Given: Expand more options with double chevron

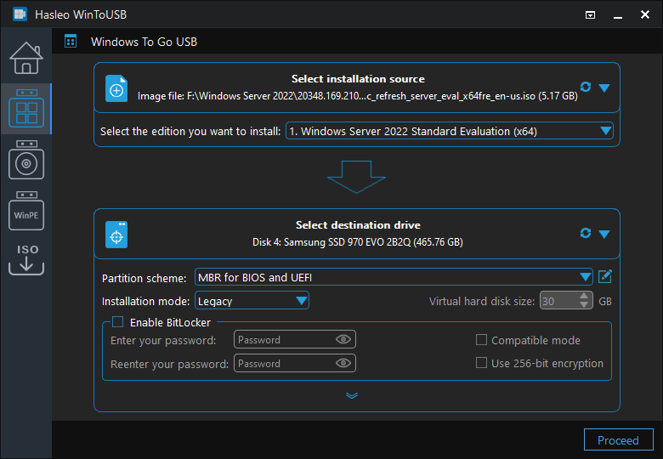Looking at the screenshot, I should point(352,395).
